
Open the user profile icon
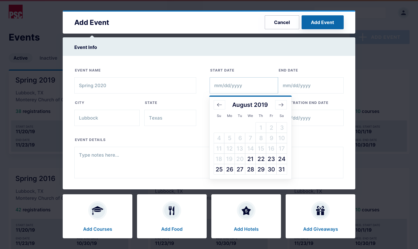coord(403,13)
